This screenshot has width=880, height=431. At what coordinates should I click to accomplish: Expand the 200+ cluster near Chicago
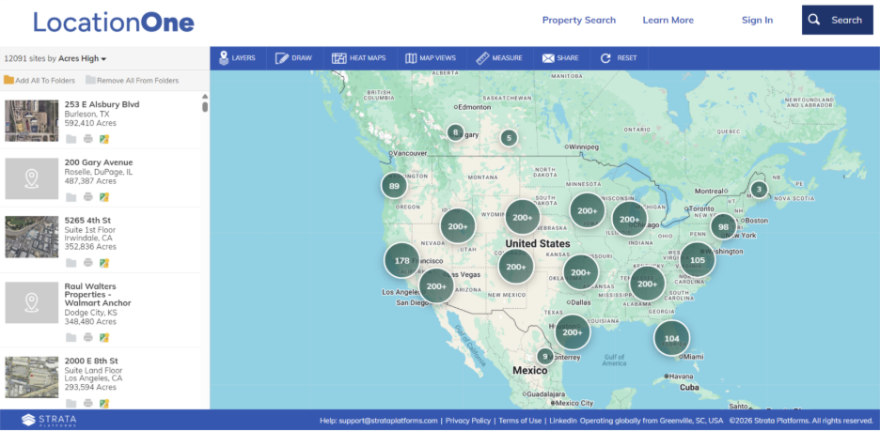(x=630, y=218)
